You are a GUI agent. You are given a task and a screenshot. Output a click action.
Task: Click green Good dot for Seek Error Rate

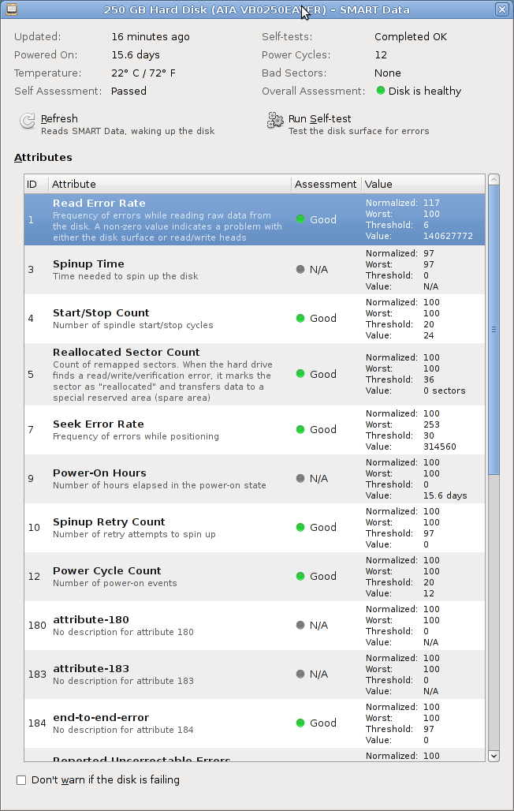(x=300, y=429)
